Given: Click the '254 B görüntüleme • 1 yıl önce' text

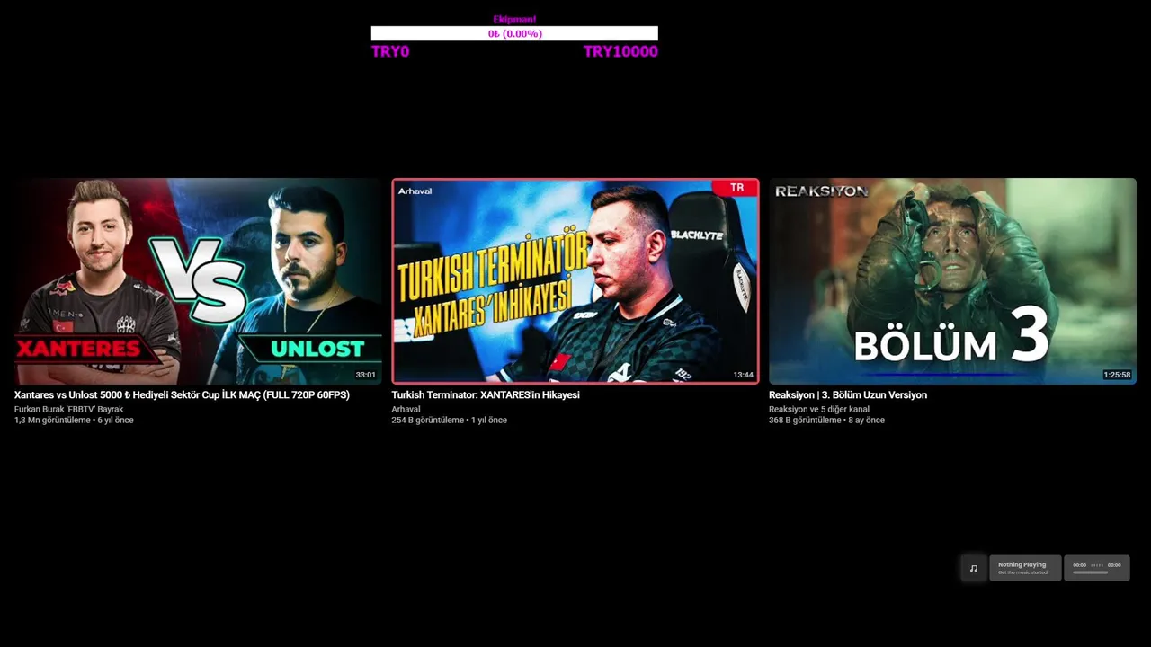Looking at the screenshot, I should coord(449,421).
